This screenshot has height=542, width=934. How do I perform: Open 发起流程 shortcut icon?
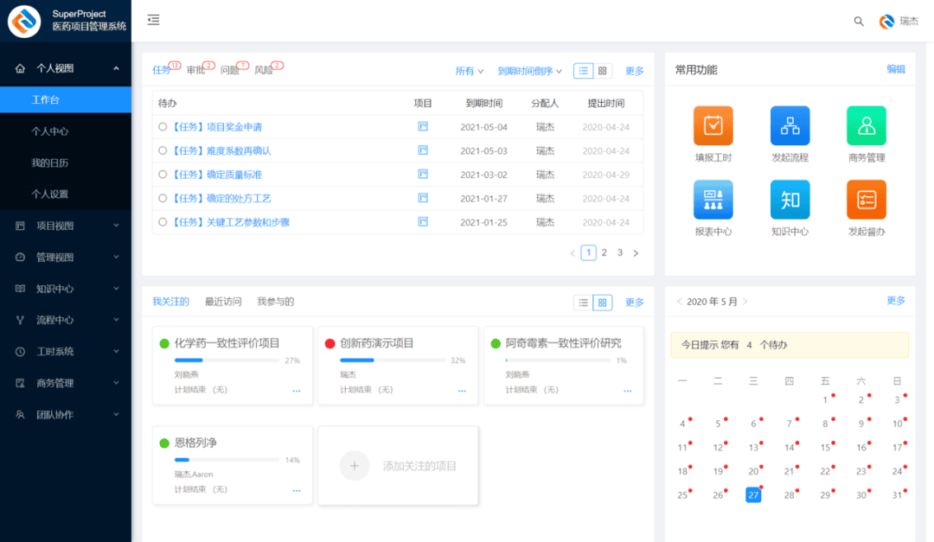(790, 125)
